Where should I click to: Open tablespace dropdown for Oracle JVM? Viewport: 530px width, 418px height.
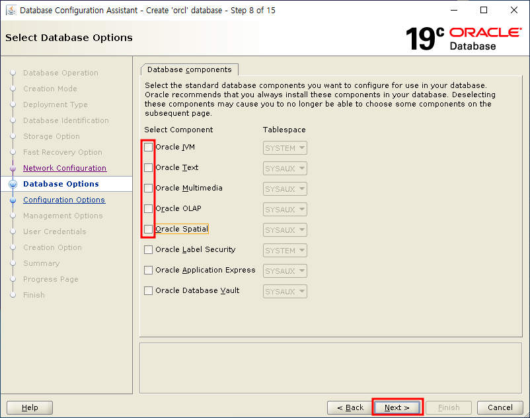tap(285, 148)
